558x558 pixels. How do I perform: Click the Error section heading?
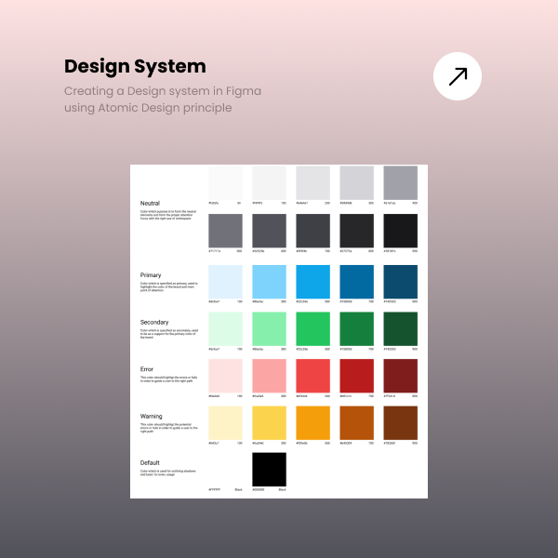147,369
